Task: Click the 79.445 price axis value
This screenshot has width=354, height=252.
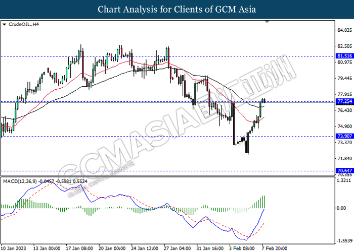Action: [344, 78]
